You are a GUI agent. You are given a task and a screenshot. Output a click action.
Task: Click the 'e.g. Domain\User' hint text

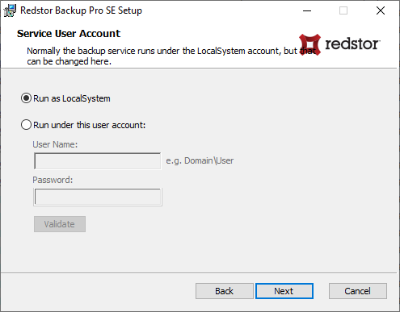(200, 160)
